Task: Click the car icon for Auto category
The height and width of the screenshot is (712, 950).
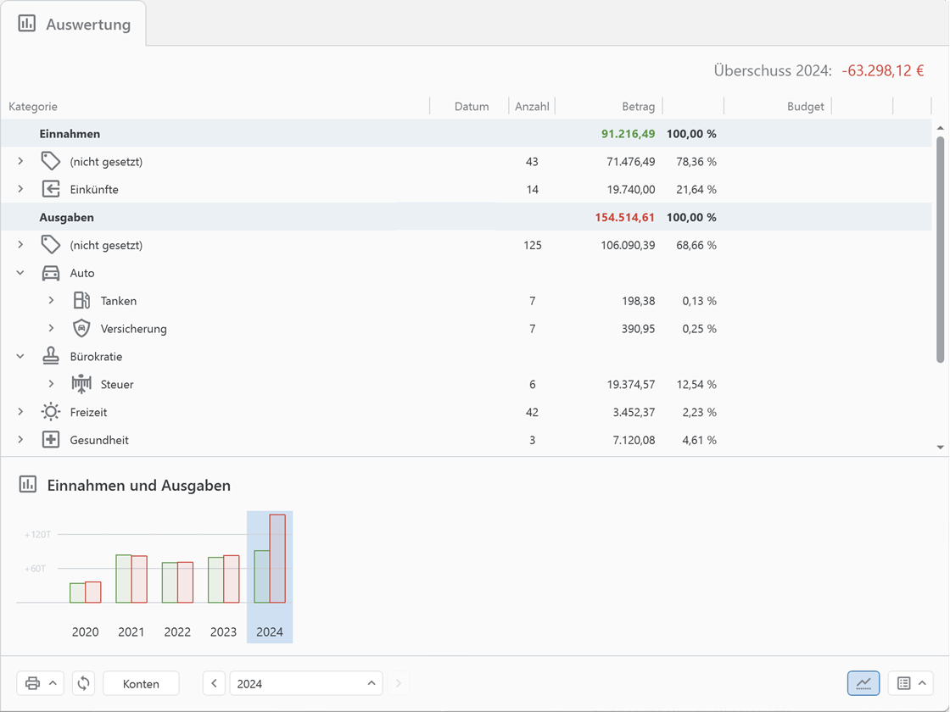Action: click(x=51, y=273)
